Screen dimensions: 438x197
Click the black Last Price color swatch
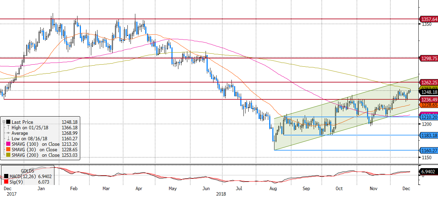coord(8,122)
